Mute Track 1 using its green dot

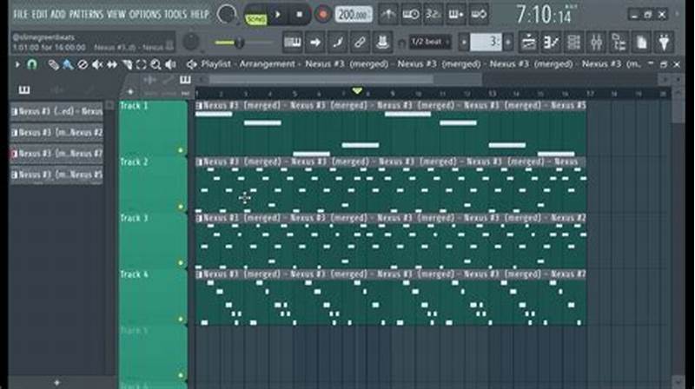coord(181,150)
